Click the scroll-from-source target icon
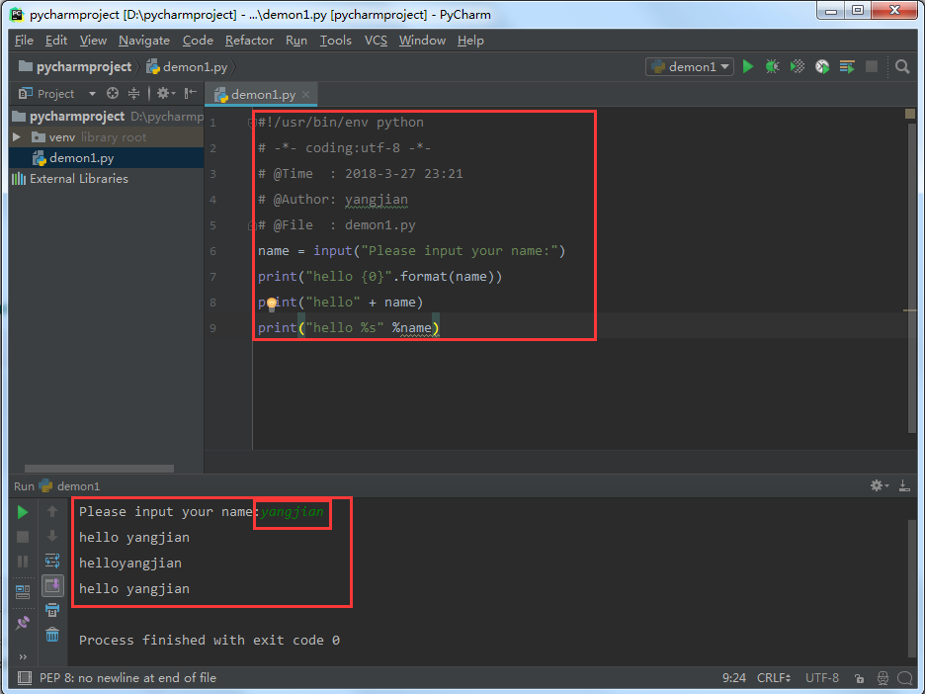Viewport: 925px width, 694px height. tap(112, 93)
